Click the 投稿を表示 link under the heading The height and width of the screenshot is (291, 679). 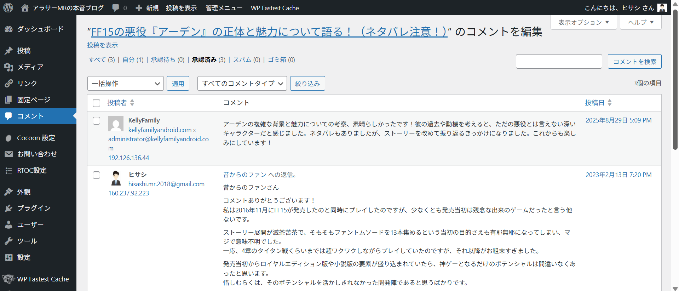(x=103, y=45)
